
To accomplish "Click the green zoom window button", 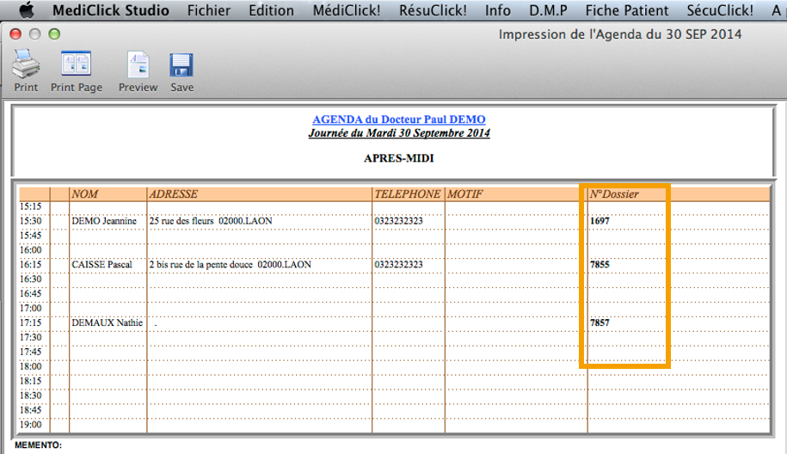I will 55,34.
